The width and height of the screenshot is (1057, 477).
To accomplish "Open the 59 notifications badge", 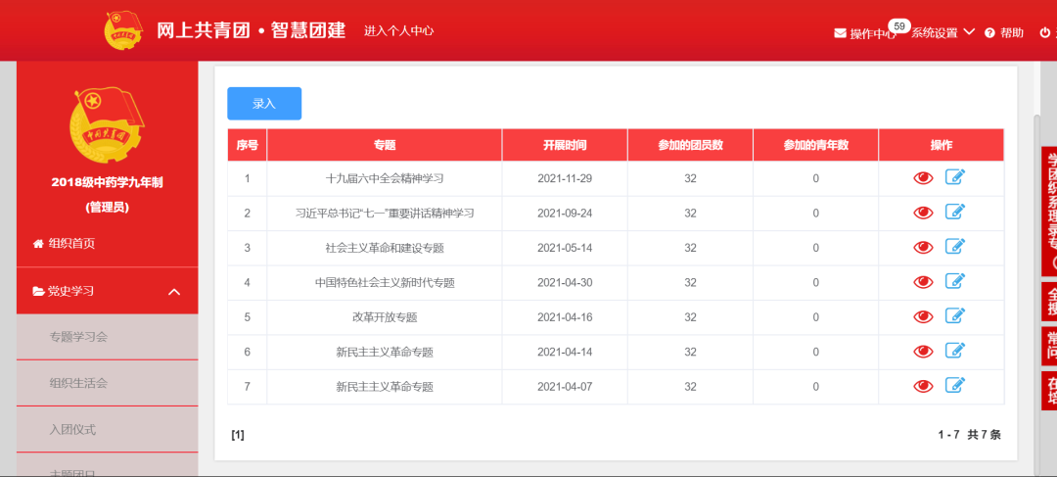I will coord(898,25).
